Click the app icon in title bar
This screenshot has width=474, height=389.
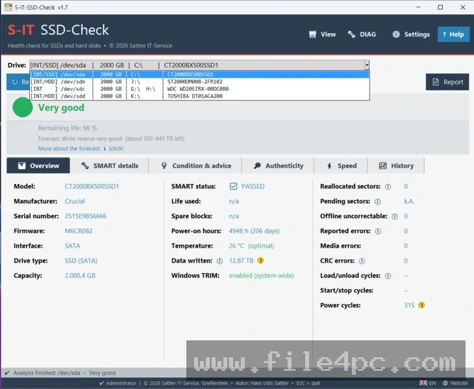[x=8, y=7]
